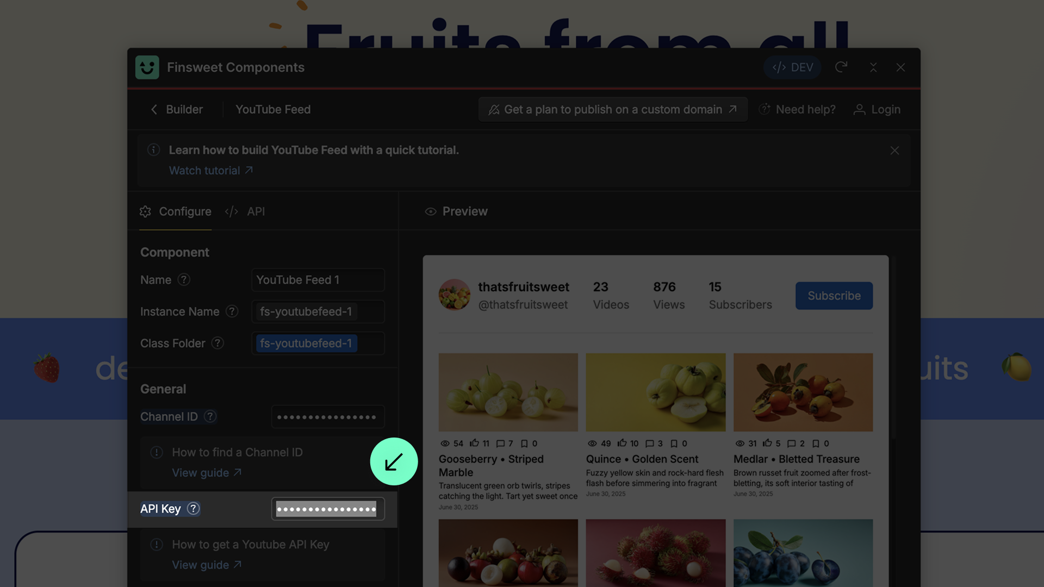Click the 23 Videos channel stat

[611, 295]
